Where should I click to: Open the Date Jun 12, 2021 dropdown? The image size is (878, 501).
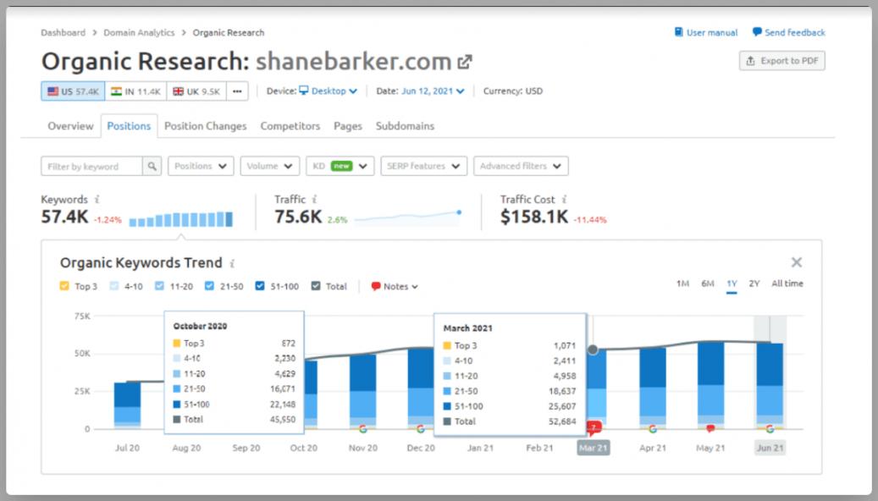[x=433, y=91]
